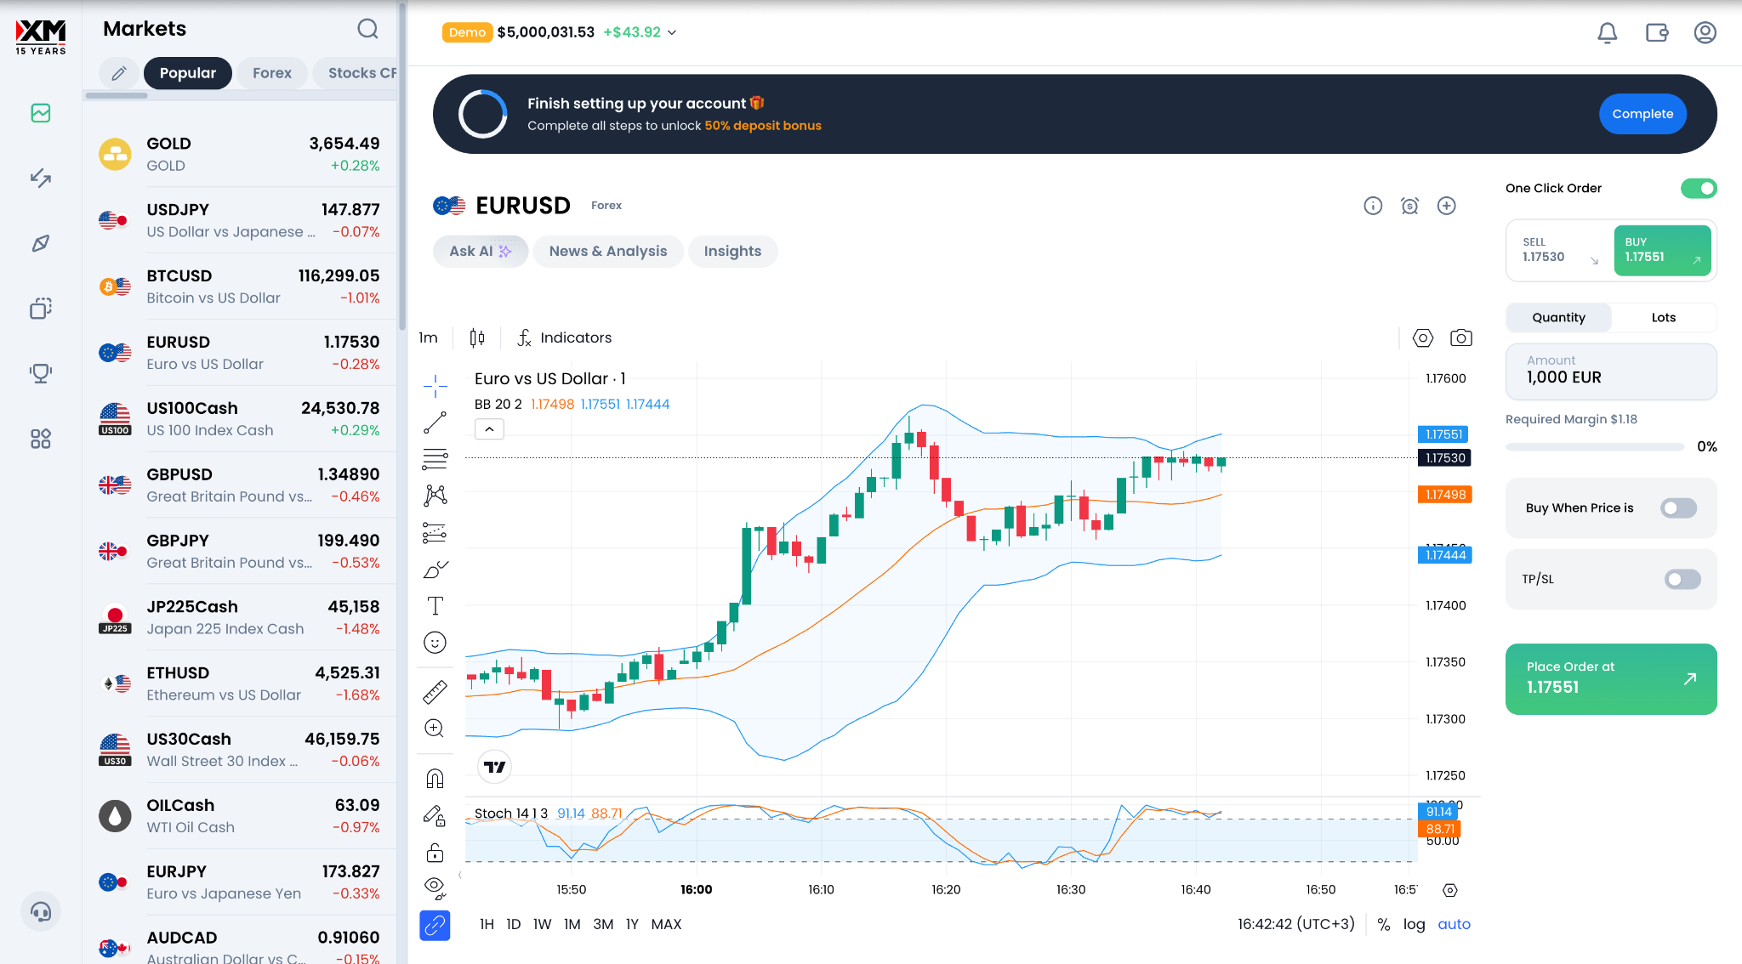Open the chart markets sidebar icon
The image size is (1742, 964).
[x=41, y=113]
